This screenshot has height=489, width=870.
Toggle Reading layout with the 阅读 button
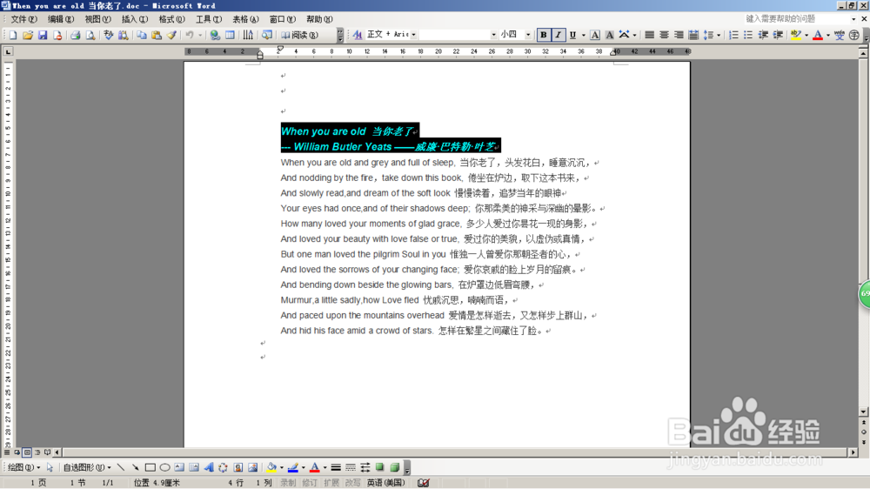(299, 35)
